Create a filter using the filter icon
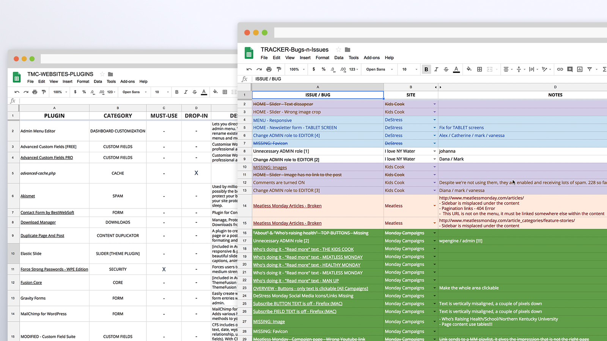 (x=590, y=69)
